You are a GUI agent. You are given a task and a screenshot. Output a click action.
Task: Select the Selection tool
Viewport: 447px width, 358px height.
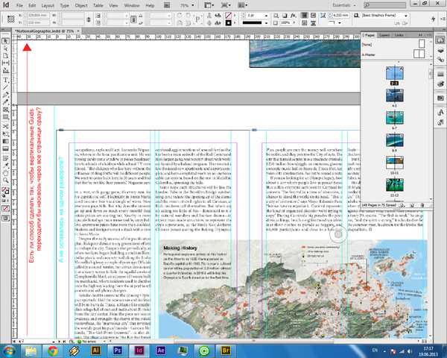pyautogui.click(x=5, y=41)
